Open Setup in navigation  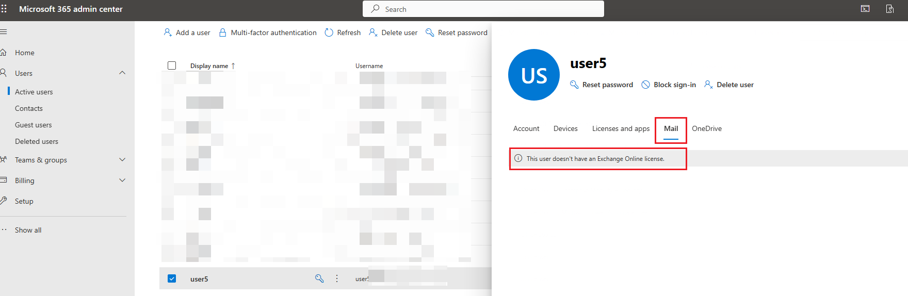(x=24, y=201)
